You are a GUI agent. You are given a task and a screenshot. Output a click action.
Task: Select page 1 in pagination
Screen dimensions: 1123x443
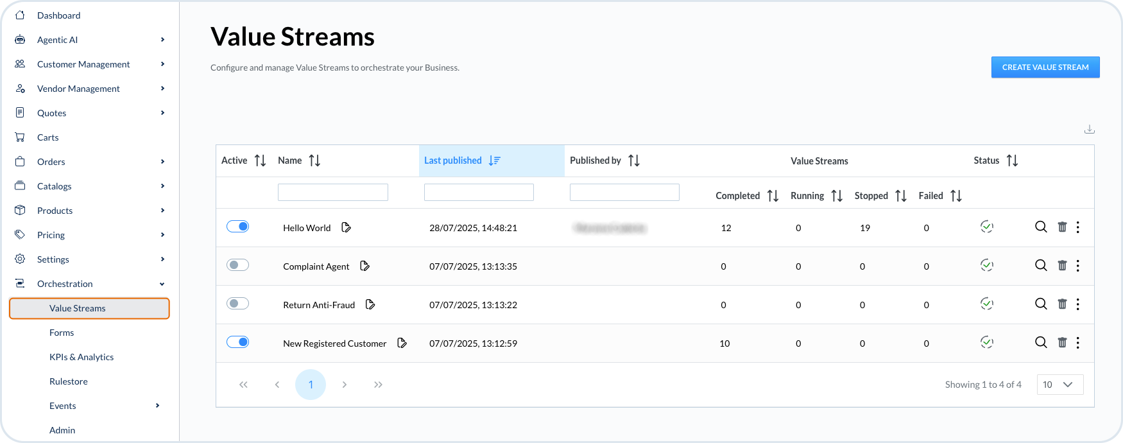coord(311,385)
